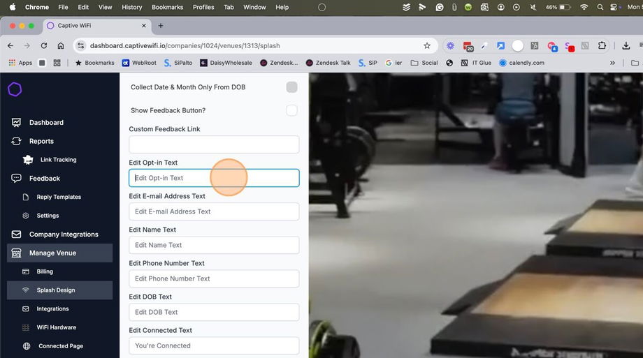Enable the Show Feedback Button toggle
643x358 pixels.
291,110
